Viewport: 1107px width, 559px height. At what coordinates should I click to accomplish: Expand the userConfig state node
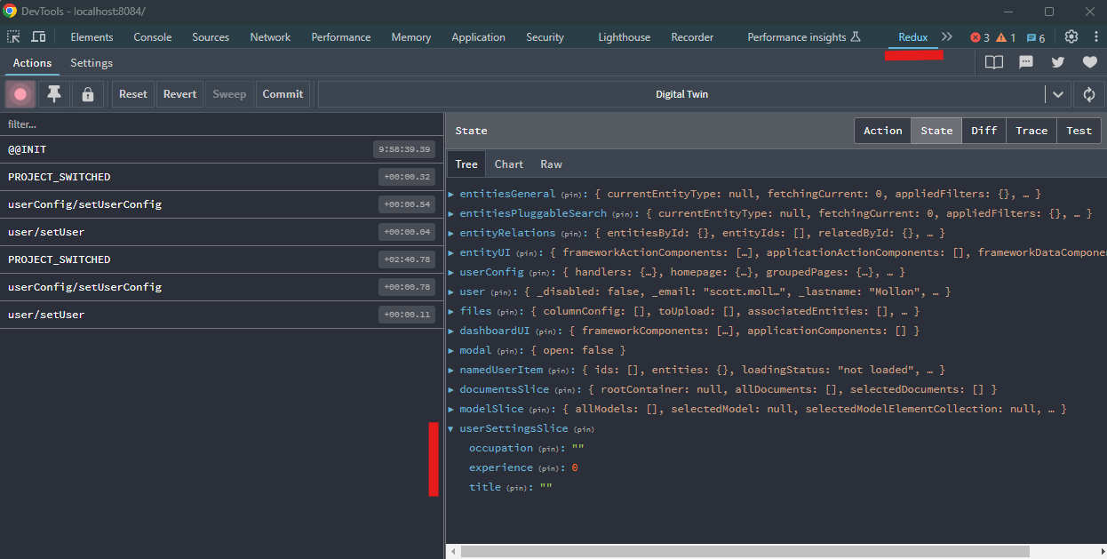tap(451, 272)
